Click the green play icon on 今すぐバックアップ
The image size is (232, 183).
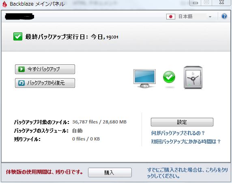click(21, 69)
